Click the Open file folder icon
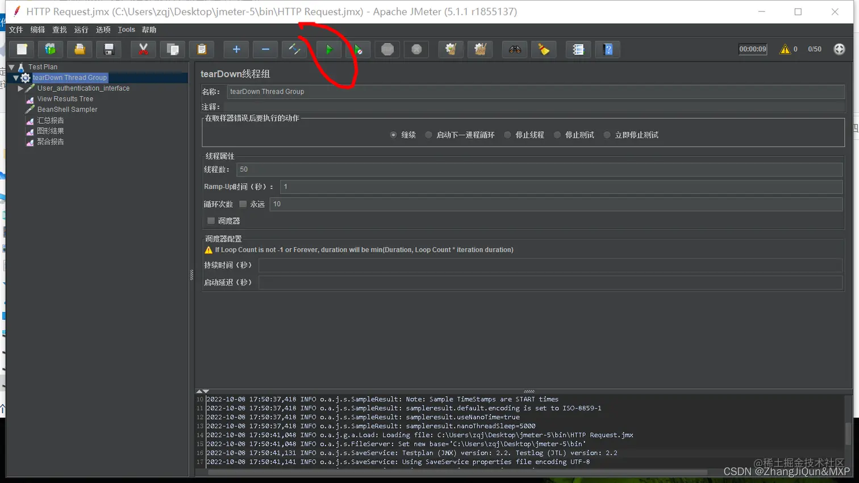The width and height of the screenshot is (859, 483). [x=80, y=49]
